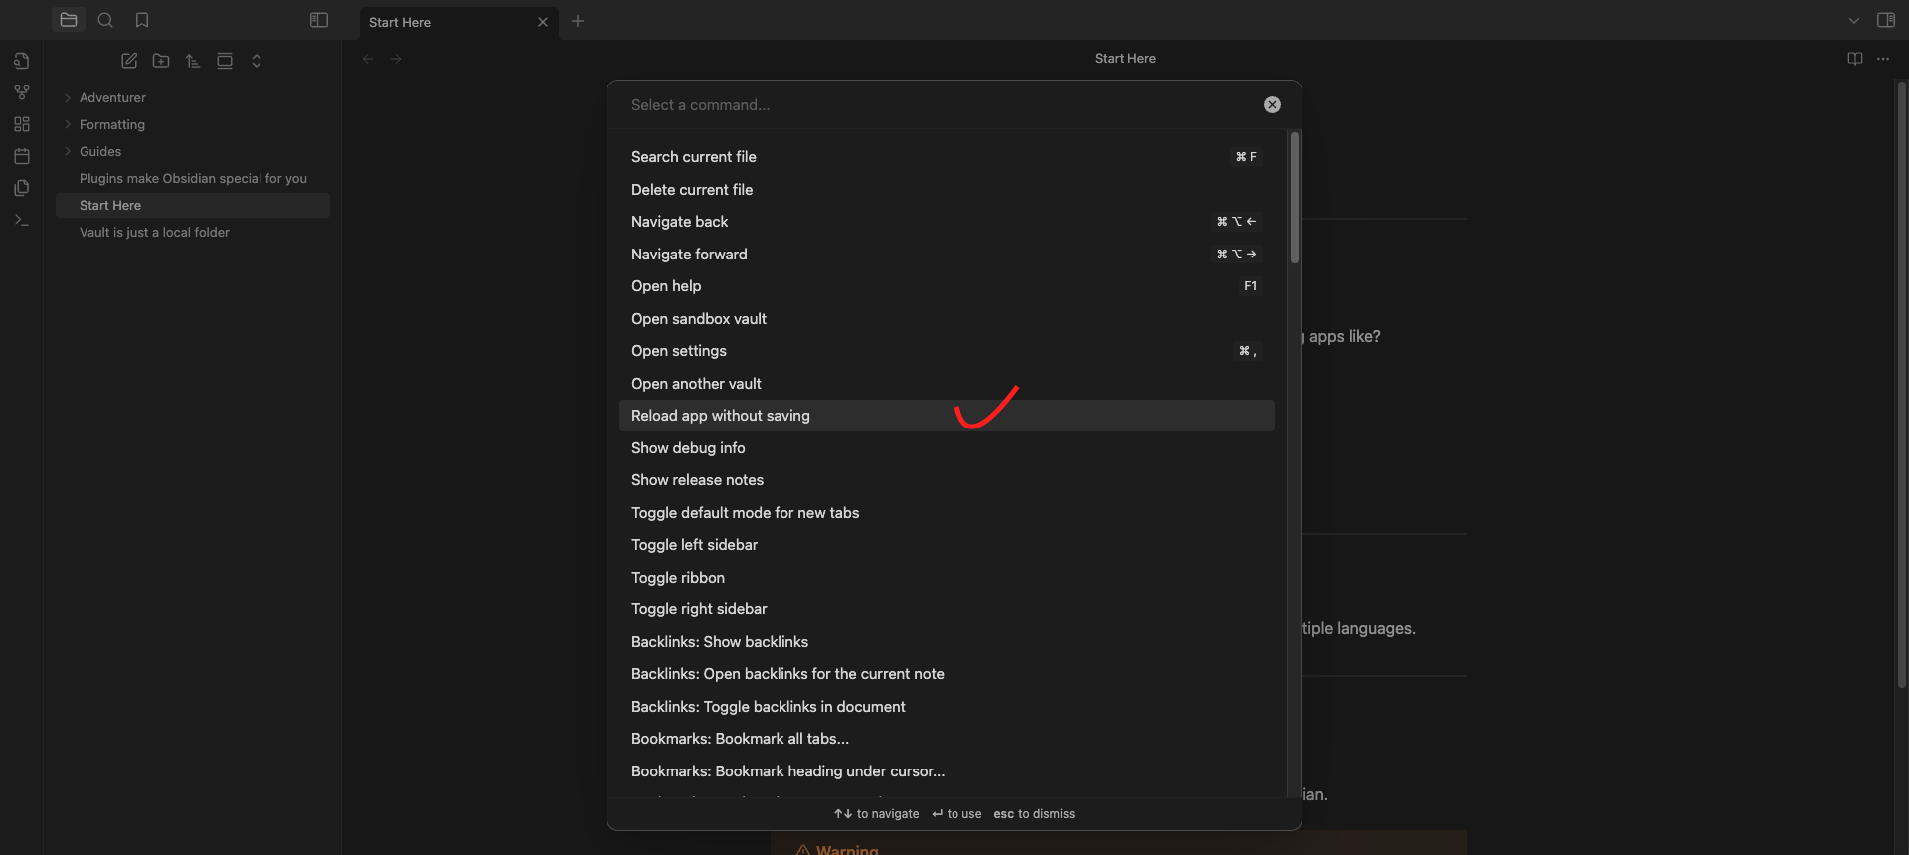
Task: Create a new note with the pencil icon
Action: (x=129, y=61)
